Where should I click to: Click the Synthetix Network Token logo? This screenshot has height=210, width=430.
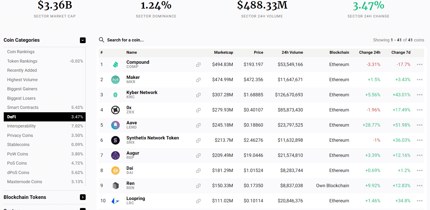pos(115,140)
